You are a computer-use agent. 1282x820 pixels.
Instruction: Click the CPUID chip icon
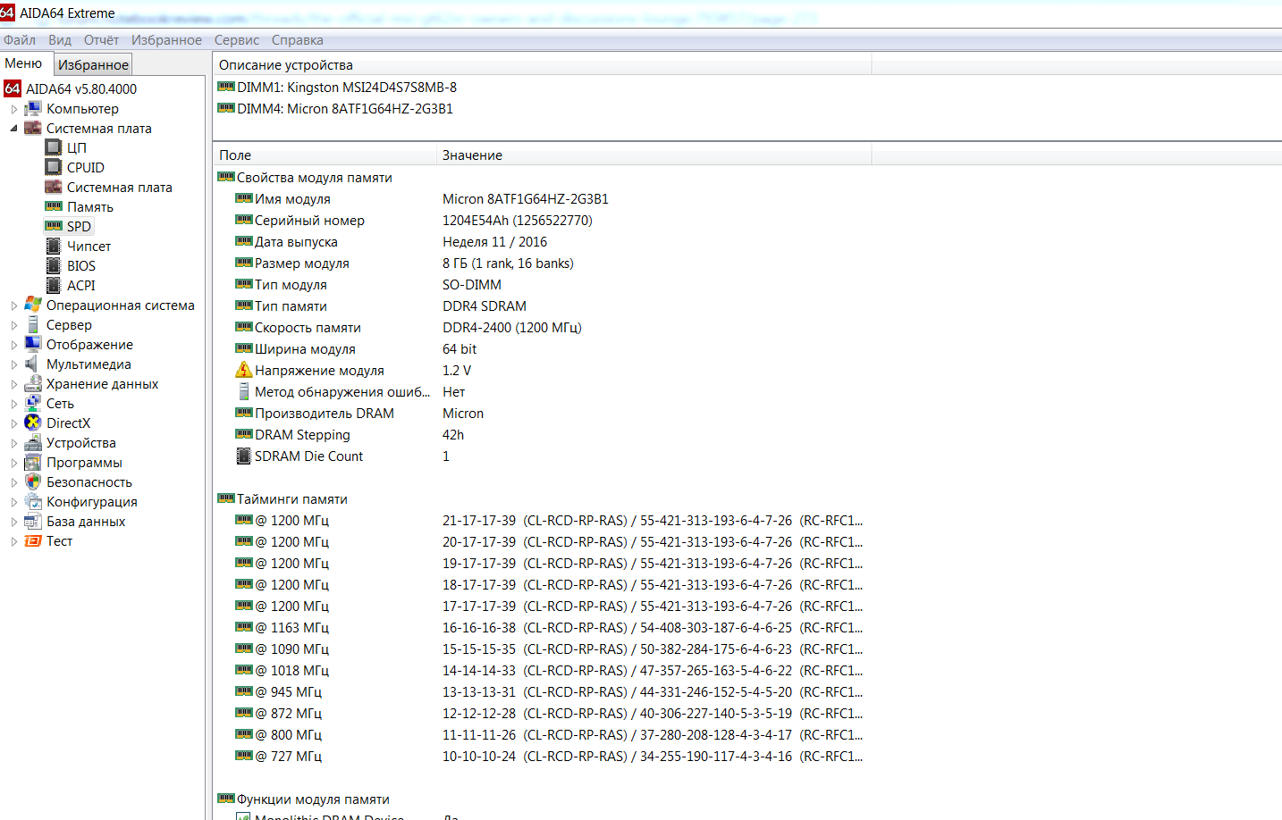pyautogui.click(x=54, y=167)
